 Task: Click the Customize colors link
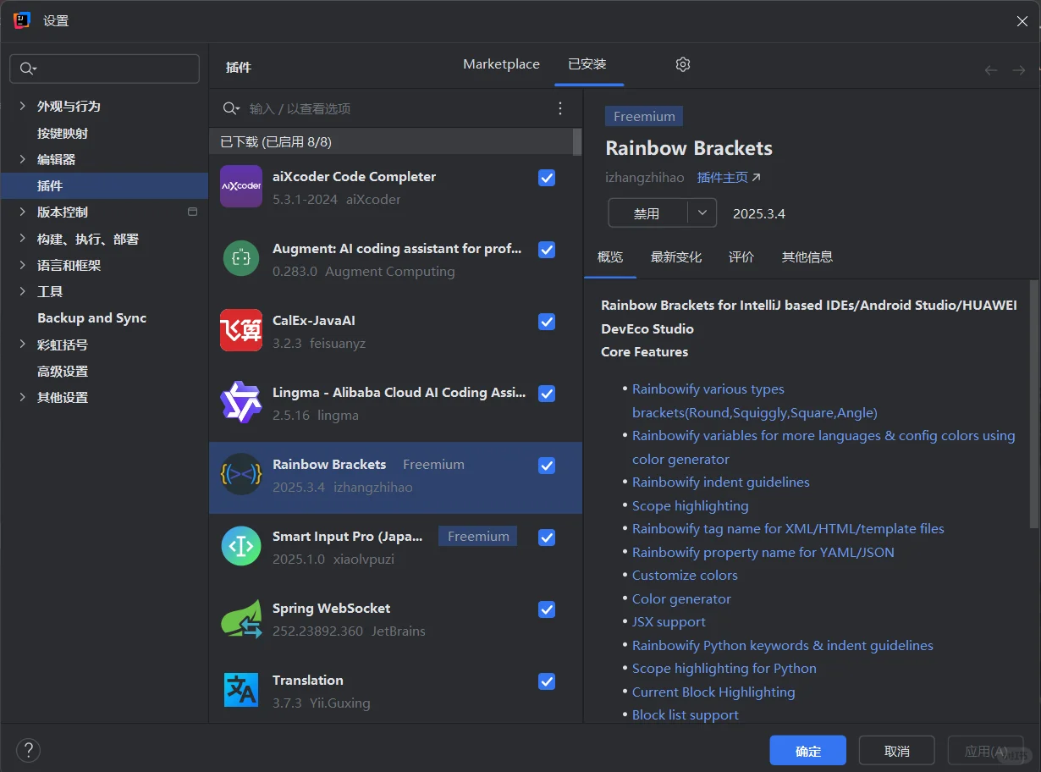point(685,576)
